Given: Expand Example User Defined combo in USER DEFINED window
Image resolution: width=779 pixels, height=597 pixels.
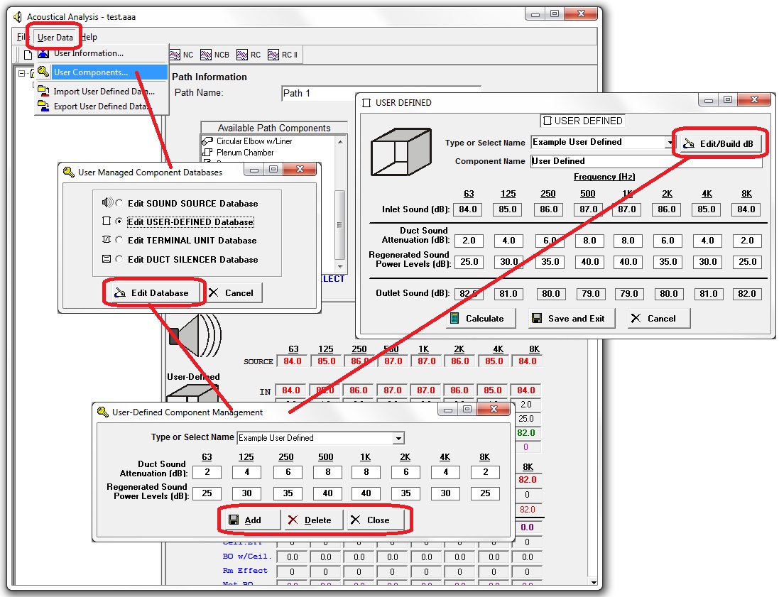Looking at the screenshot, I should tap(669, 143).
